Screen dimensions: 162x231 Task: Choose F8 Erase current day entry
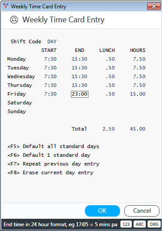tap(50, 172)
